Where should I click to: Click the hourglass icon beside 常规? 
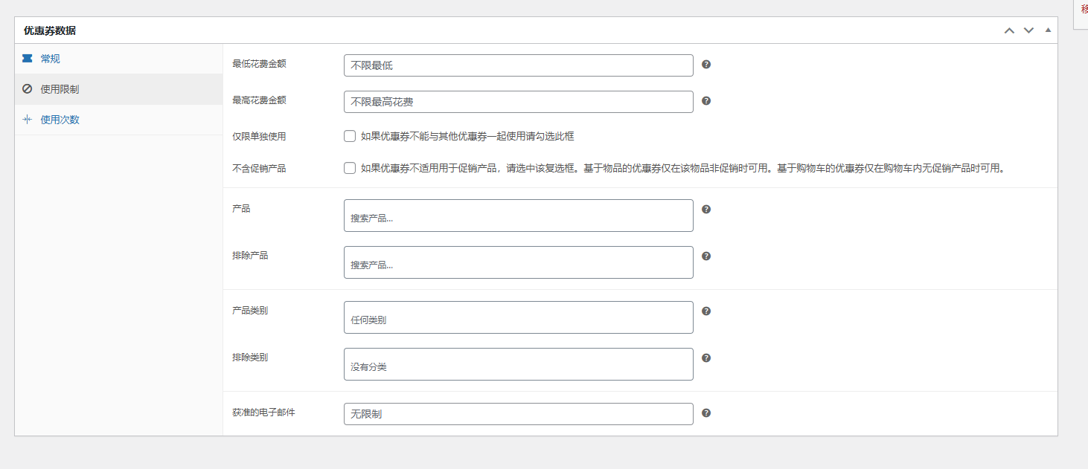[27, 58]
